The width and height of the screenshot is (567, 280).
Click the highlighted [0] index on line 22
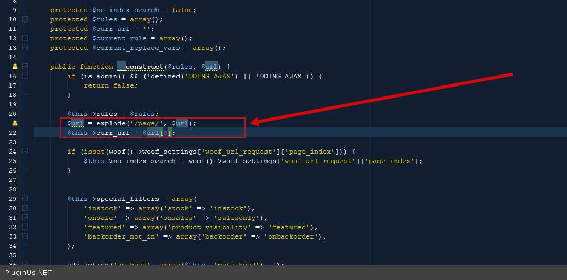164,133
